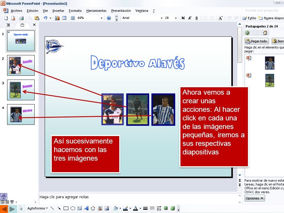
Task: Undo the last action
Action: pyautogui.click(x=46, y=18)
